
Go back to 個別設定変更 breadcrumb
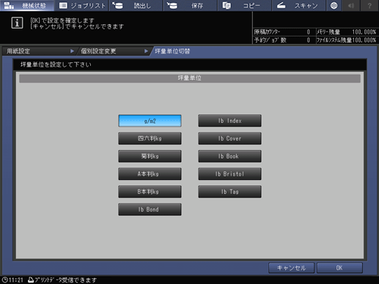[114, 51]
